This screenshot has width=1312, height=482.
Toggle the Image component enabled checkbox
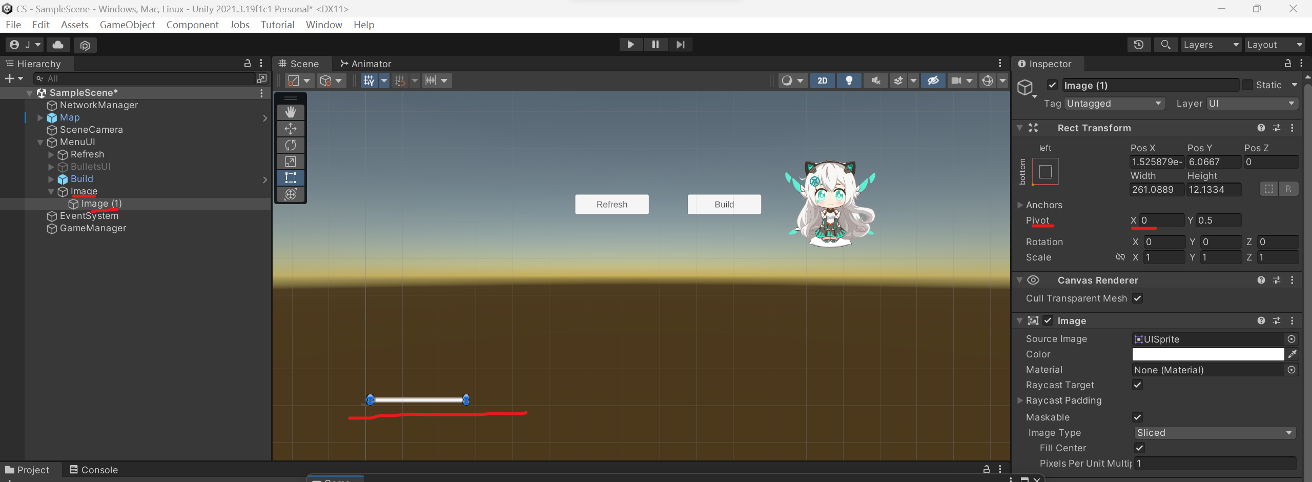pyautogui.click(x=1048, y=320)
